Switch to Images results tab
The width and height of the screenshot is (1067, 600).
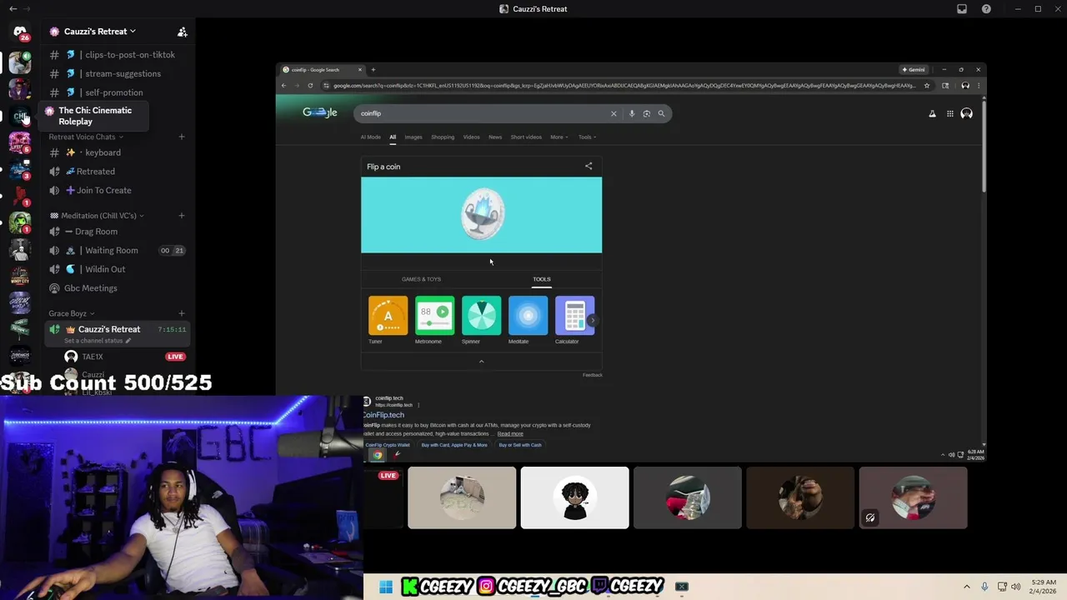click(x=413, y=137)
